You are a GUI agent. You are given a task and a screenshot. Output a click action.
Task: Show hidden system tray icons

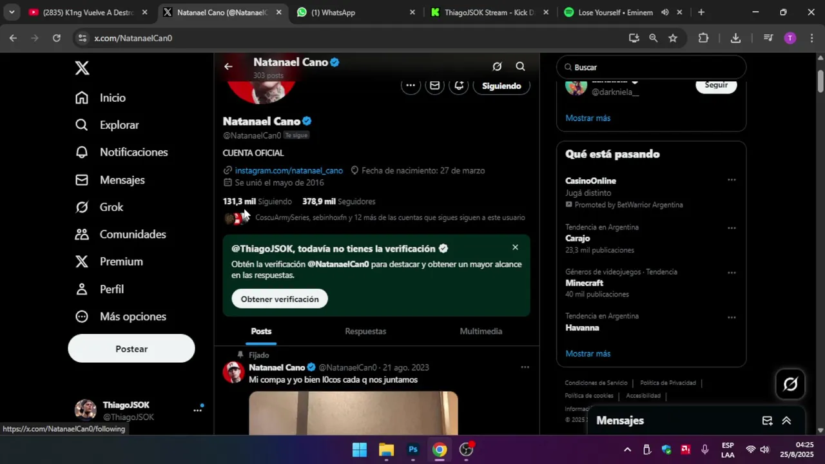(627, 450)
